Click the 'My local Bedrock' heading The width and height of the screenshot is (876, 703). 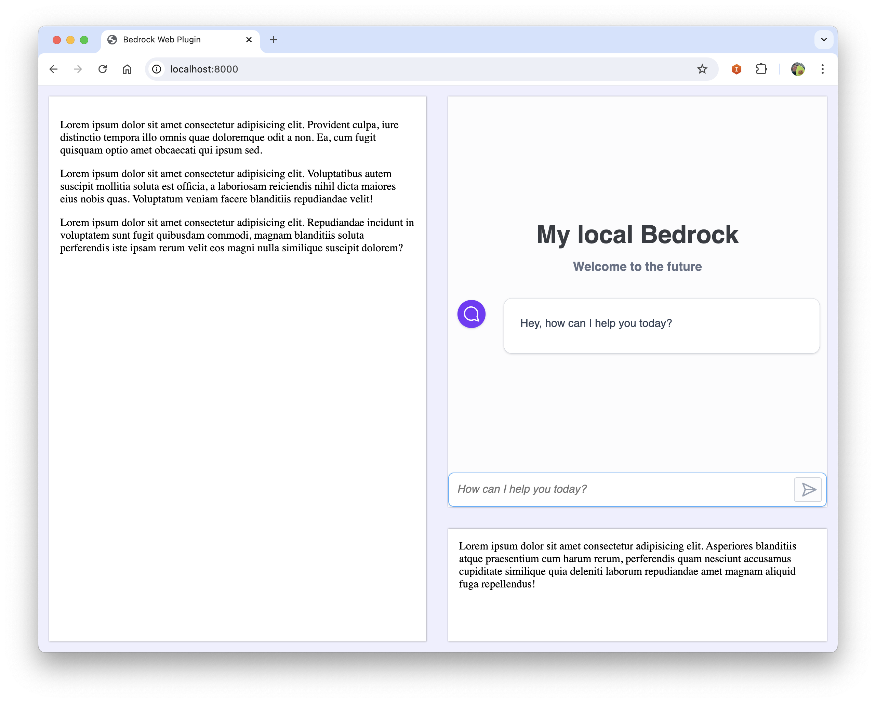pos(637,235)
